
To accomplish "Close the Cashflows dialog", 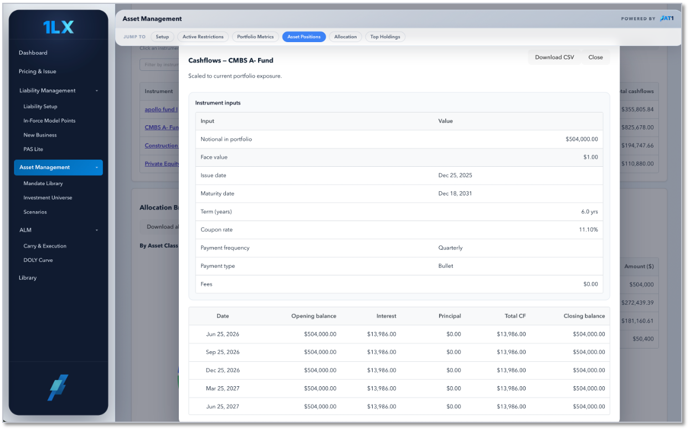I will click(x=596, y=57).
